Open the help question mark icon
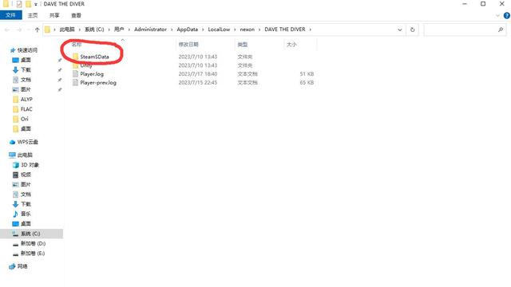Screen dimensions: 511x287 (x=507, y=15)
